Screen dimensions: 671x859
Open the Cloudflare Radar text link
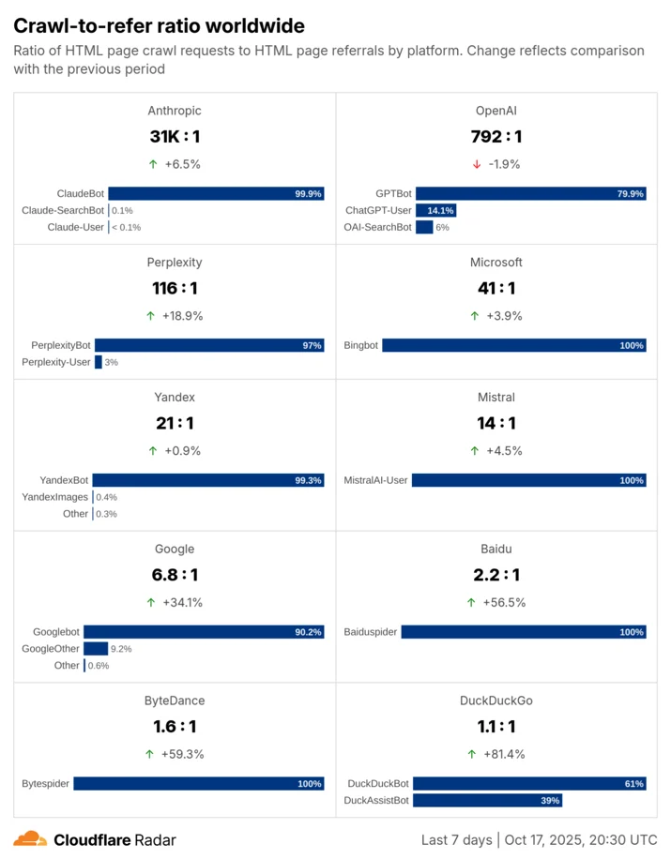point(114,840)
